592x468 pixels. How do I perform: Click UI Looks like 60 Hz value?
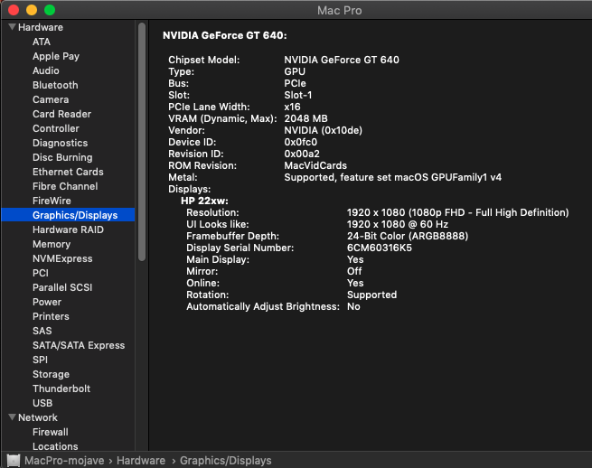397,224
